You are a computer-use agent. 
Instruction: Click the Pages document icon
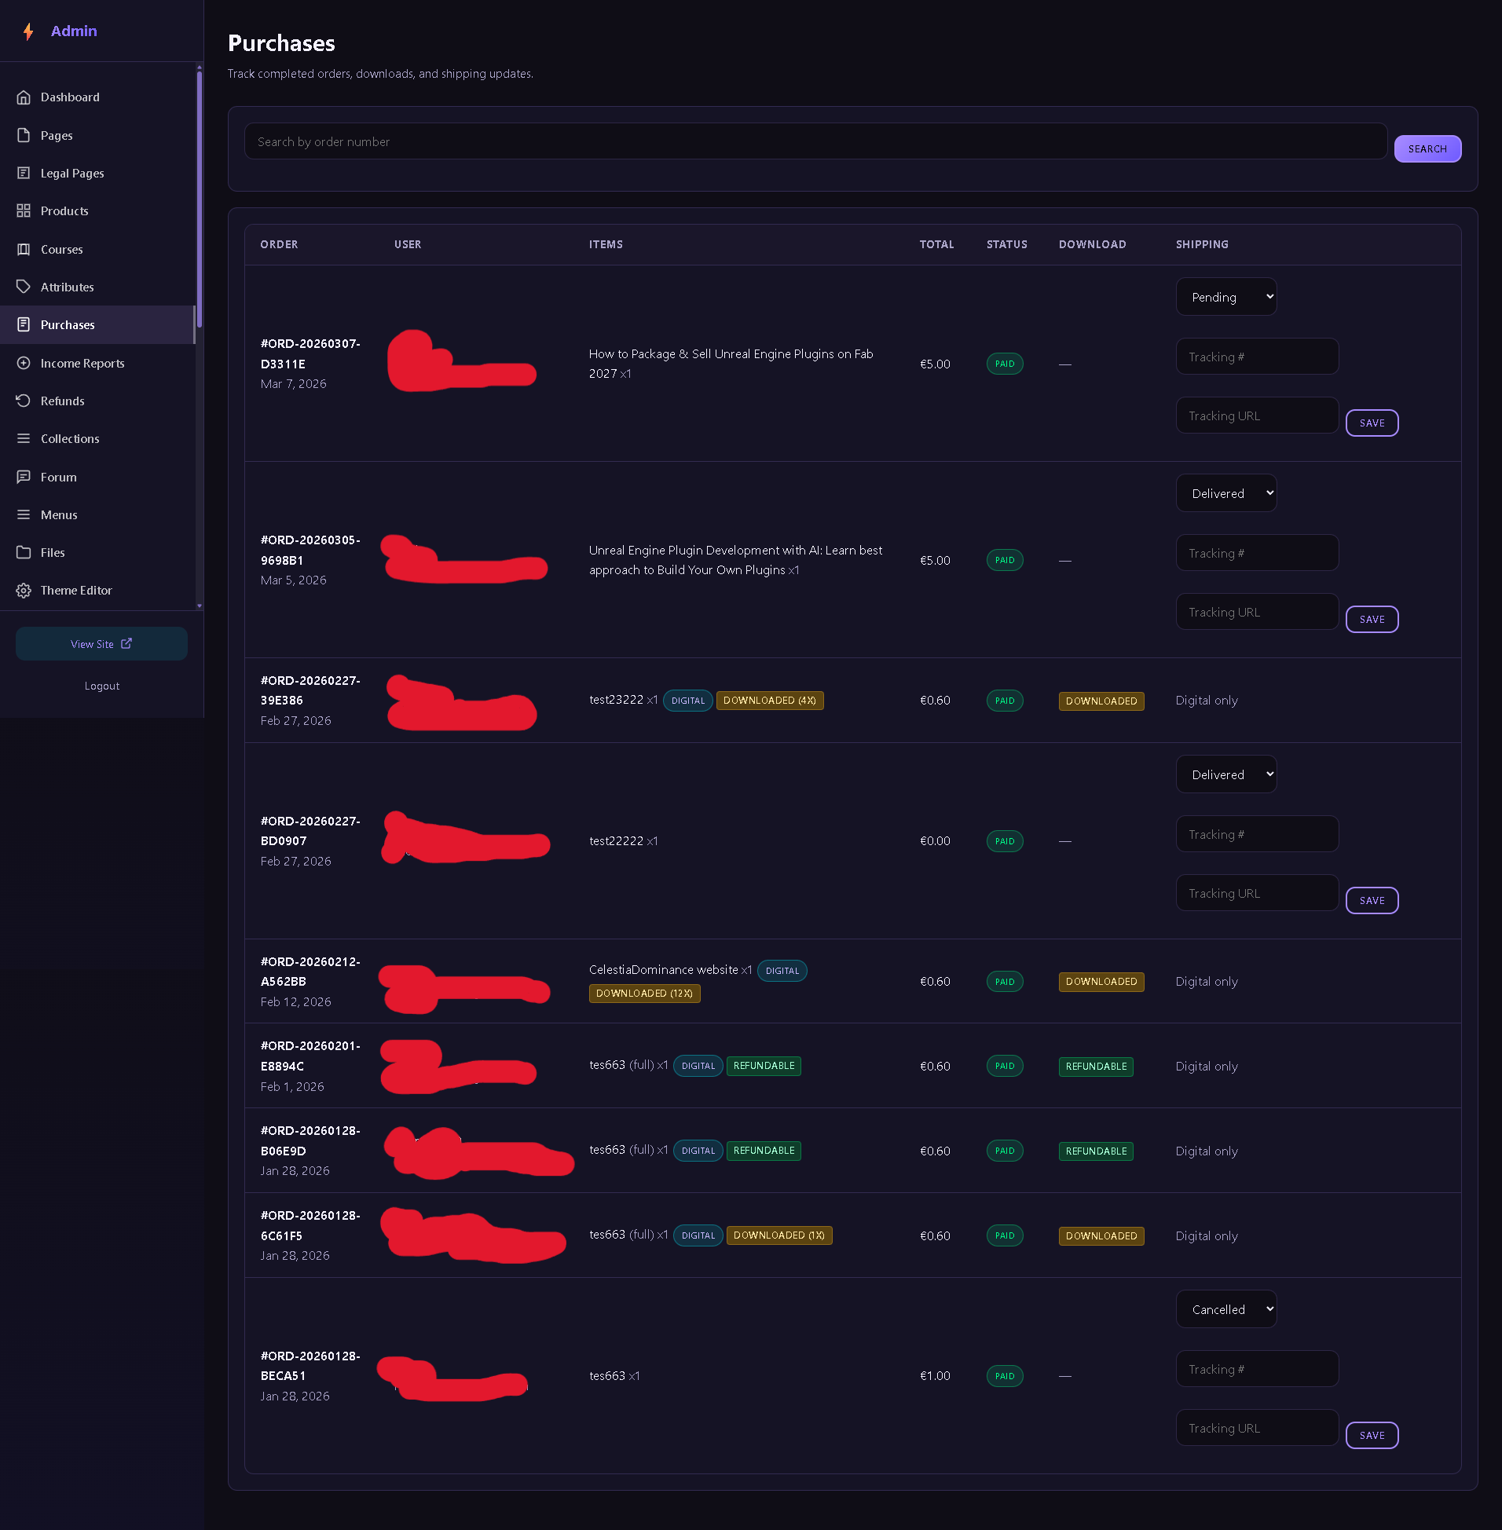[24, 135]
